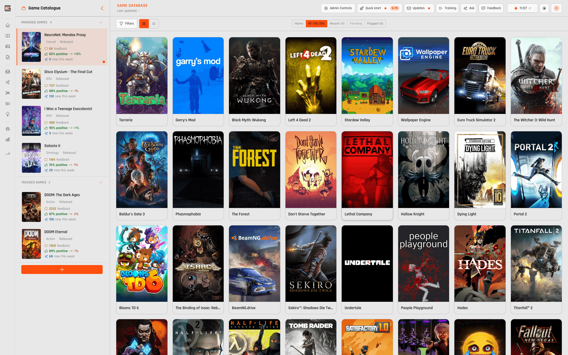The height and width of the screenshot is (355, 568).
Task: Select the Flagged (8) tab
Action: (x=375, y=24)
